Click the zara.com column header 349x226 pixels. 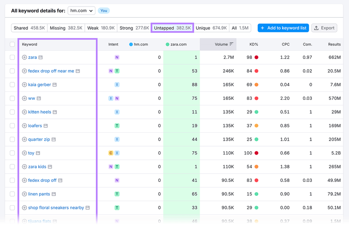(176, 44)
